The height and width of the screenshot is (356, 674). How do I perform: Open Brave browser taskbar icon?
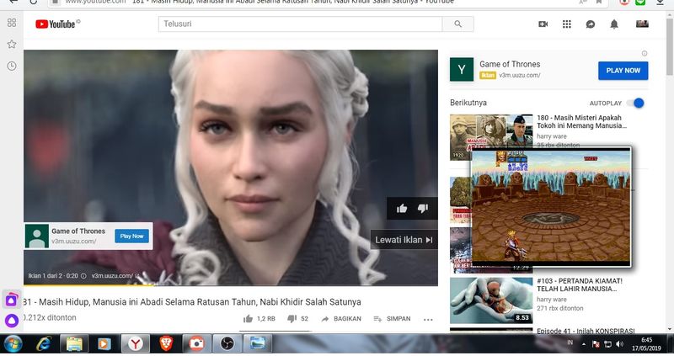click(166, 344)
